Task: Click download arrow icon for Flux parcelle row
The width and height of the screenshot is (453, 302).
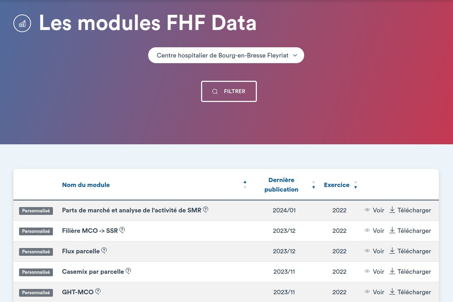Action: (x=392, y=251)
